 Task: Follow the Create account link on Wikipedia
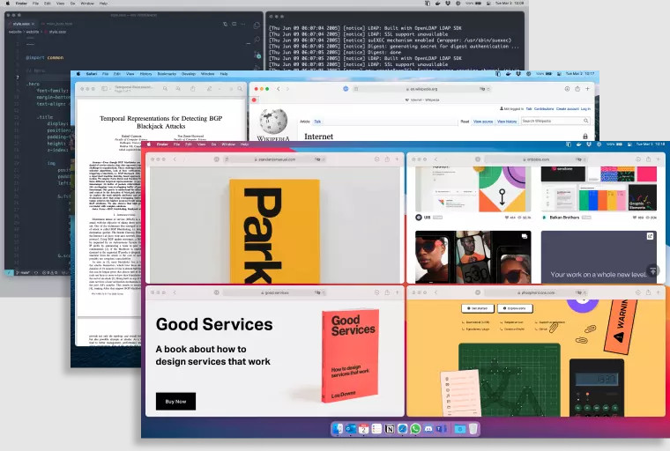click(568, 109)
